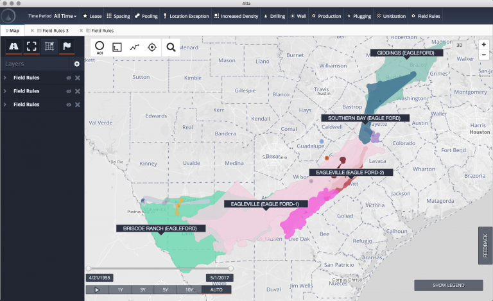This screenshot has height=301, width=493.
Task: Toggle the 3D map view
Action: pyautogui.click(x=460, y=45)
